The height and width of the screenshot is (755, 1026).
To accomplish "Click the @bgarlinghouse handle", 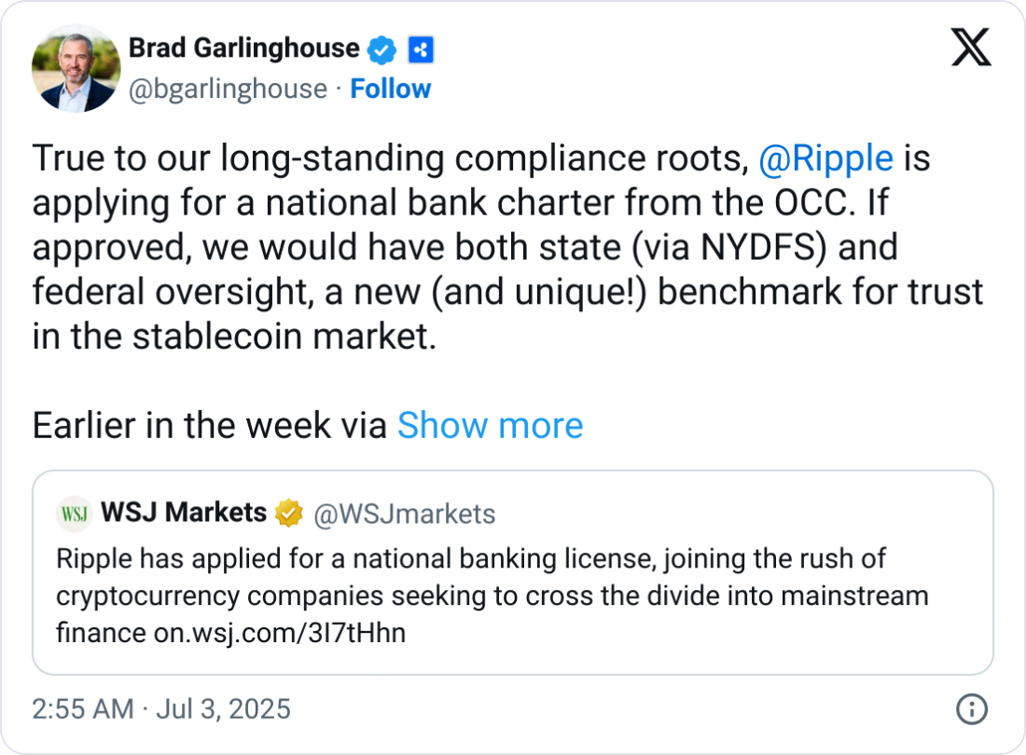I will 229,89.
